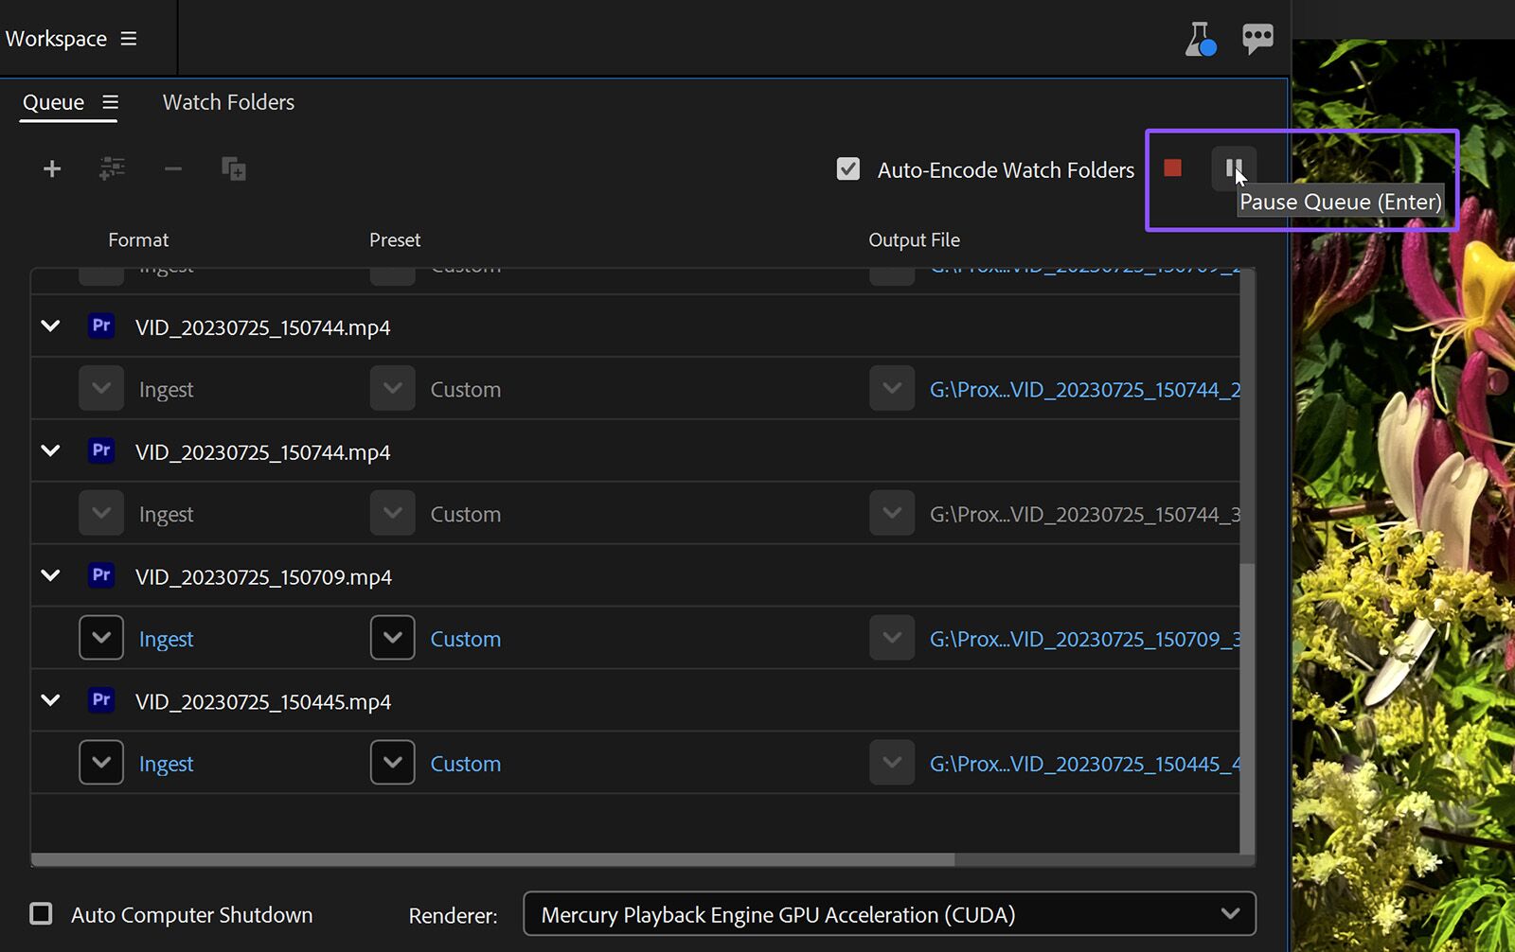Click the Remove minus icon
The height and width of the screenshot is (952, 1515).
[172, 169]
